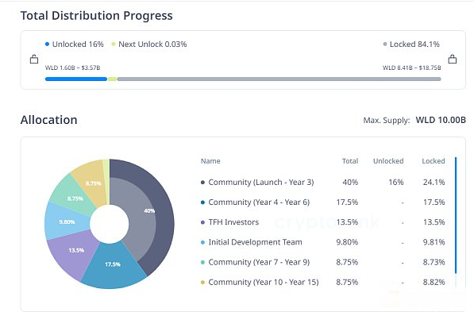Image resolution: width=474 pixels, height=312 pixels.
Task: Click the closed padlock icon beside Locked
Action: point(453,59)
